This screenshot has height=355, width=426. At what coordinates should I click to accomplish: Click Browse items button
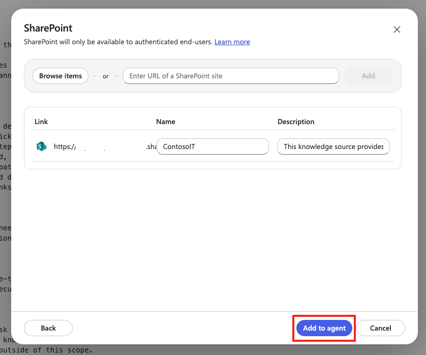click(x=60, y=76)
